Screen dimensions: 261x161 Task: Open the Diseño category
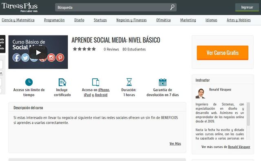coord(79,20)
